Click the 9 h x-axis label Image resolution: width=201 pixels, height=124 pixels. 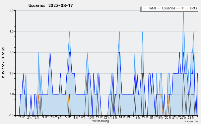point(83,118)
